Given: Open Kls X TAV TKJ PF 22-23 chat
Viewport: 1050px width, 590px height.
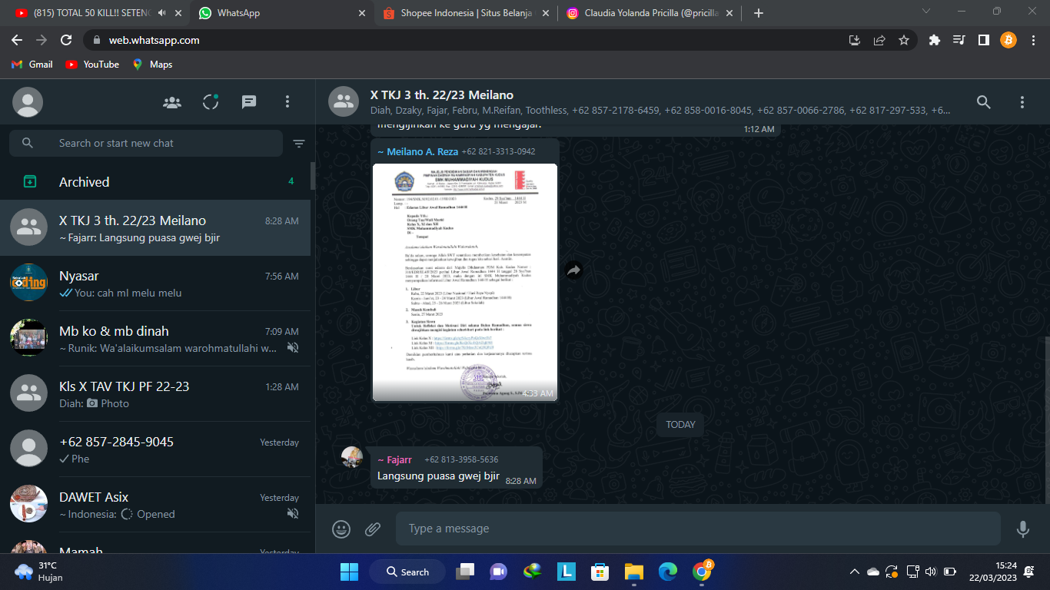Looking at the screenshot, I should pyautogui.click(x=155, y=394).
